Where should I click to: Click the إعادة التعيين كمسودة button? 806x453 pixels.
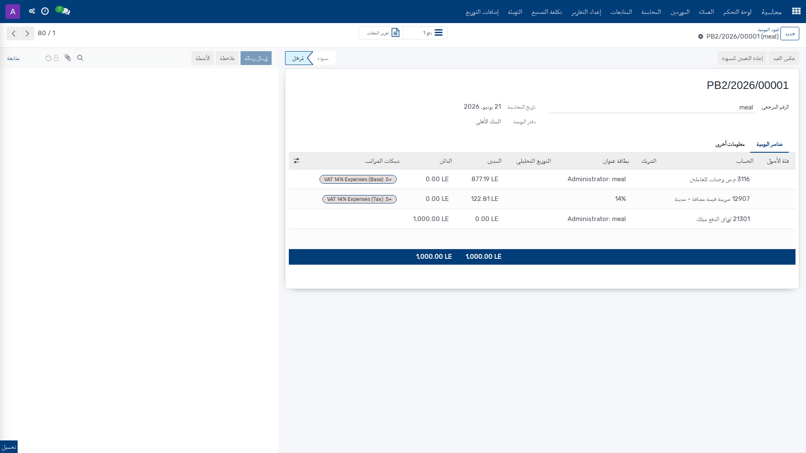(x=742, y=58)
